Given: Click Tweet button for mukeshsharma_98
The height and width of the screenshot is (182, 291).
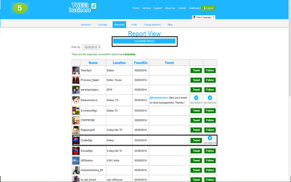Looking at the screenshot, I should pos(196,170).
